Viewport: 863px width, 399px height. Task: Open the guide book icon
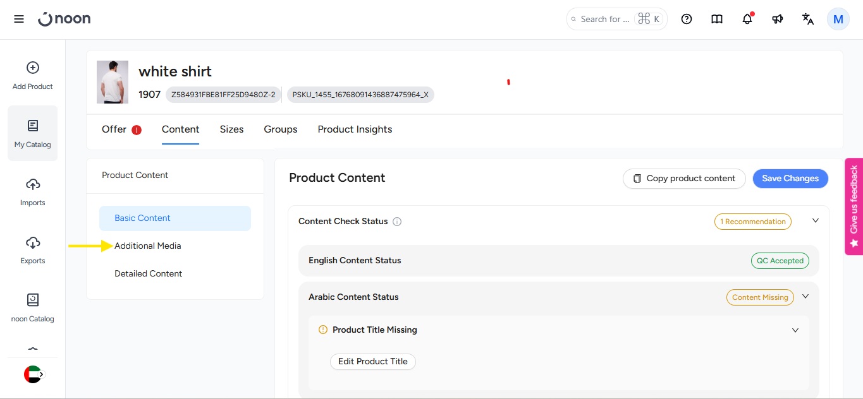point(717,19)
